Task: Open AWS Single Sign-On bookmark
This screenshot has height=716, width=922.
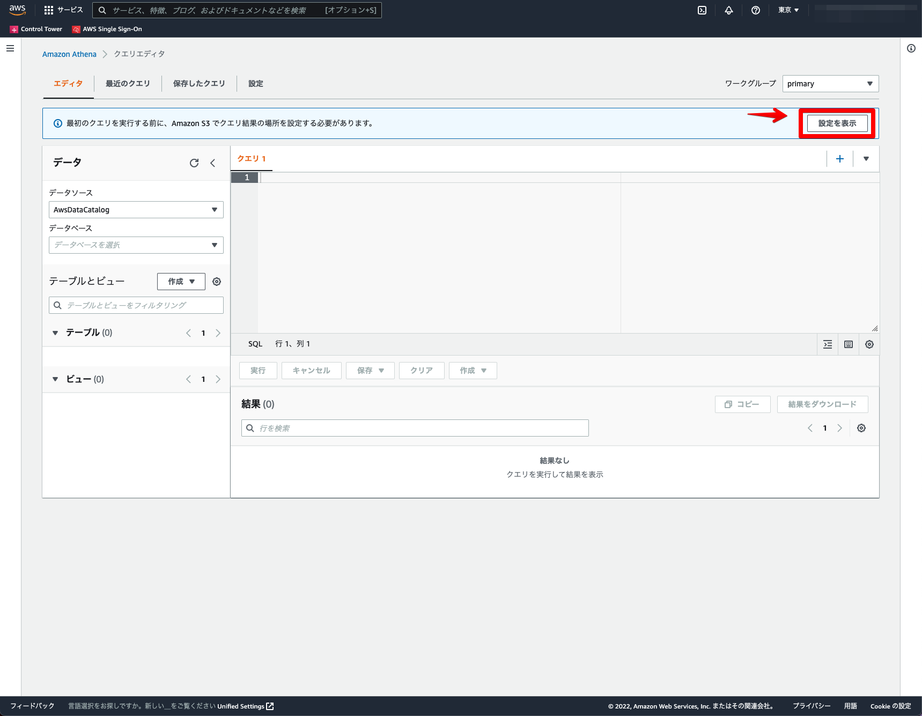Action: coord(107,29)
